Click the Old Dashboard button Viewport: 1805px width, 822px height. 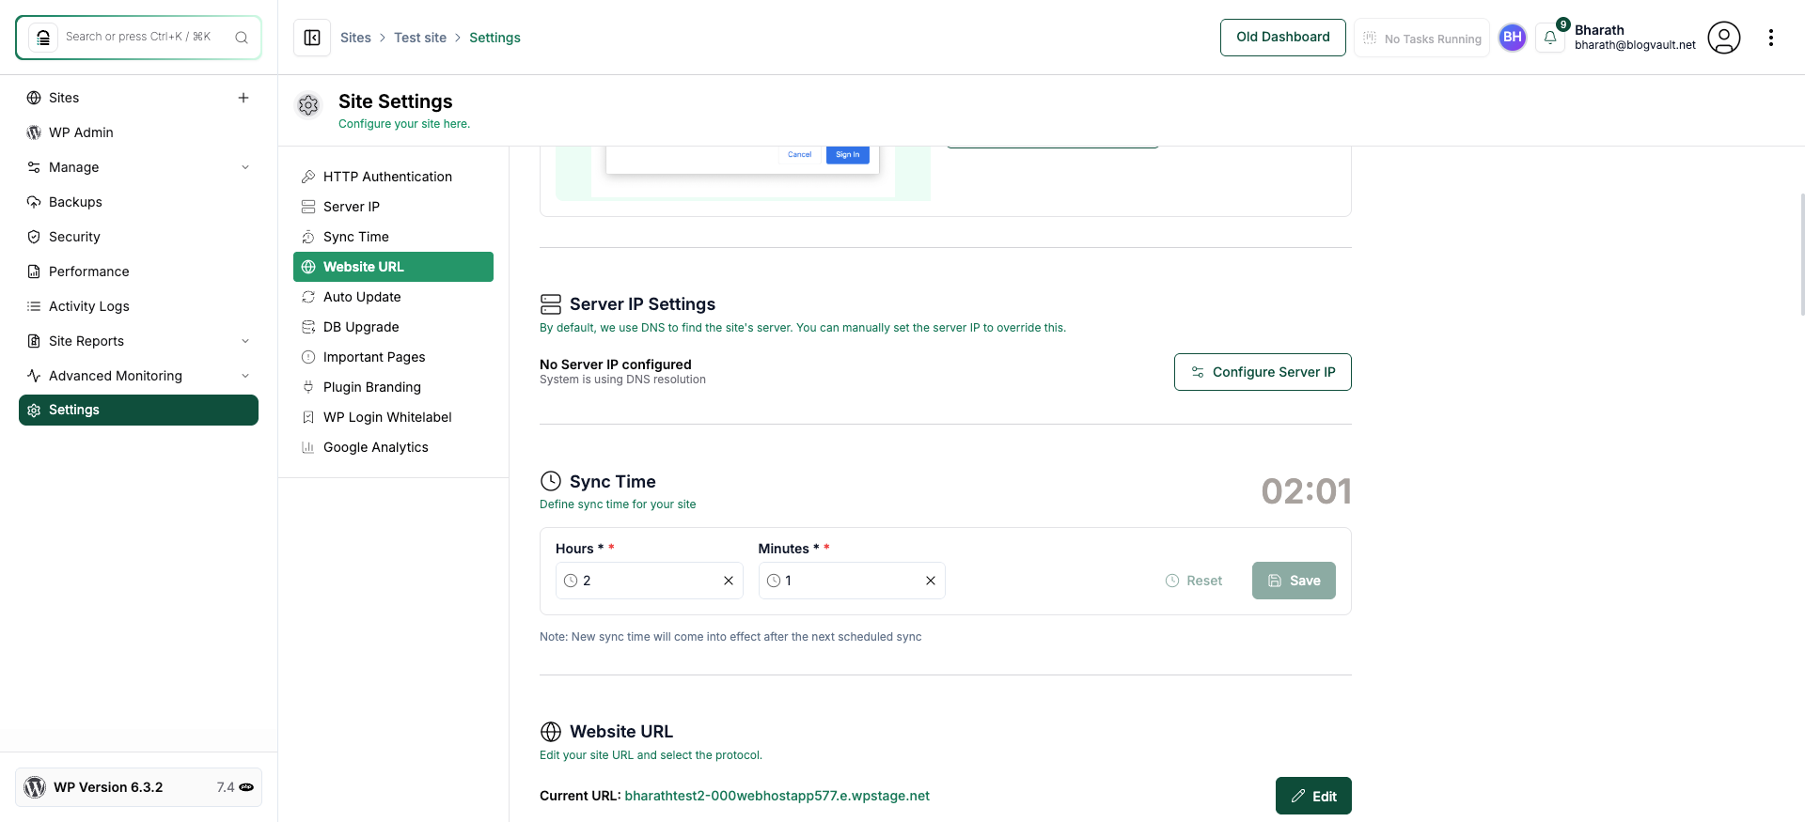(1282, 38)
